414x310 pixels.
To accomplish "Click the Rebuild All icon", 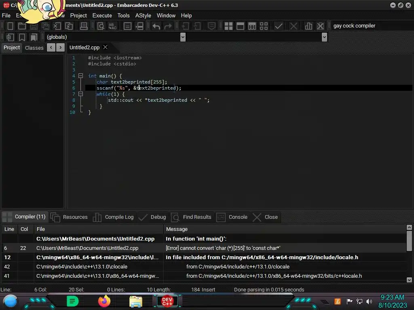I will point(264,26).
